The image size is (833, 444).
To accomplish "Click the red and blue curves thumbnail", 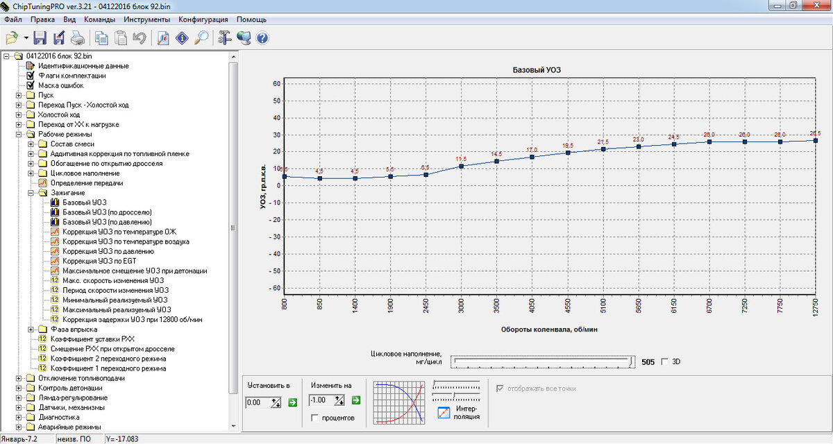I will (398, 402).
